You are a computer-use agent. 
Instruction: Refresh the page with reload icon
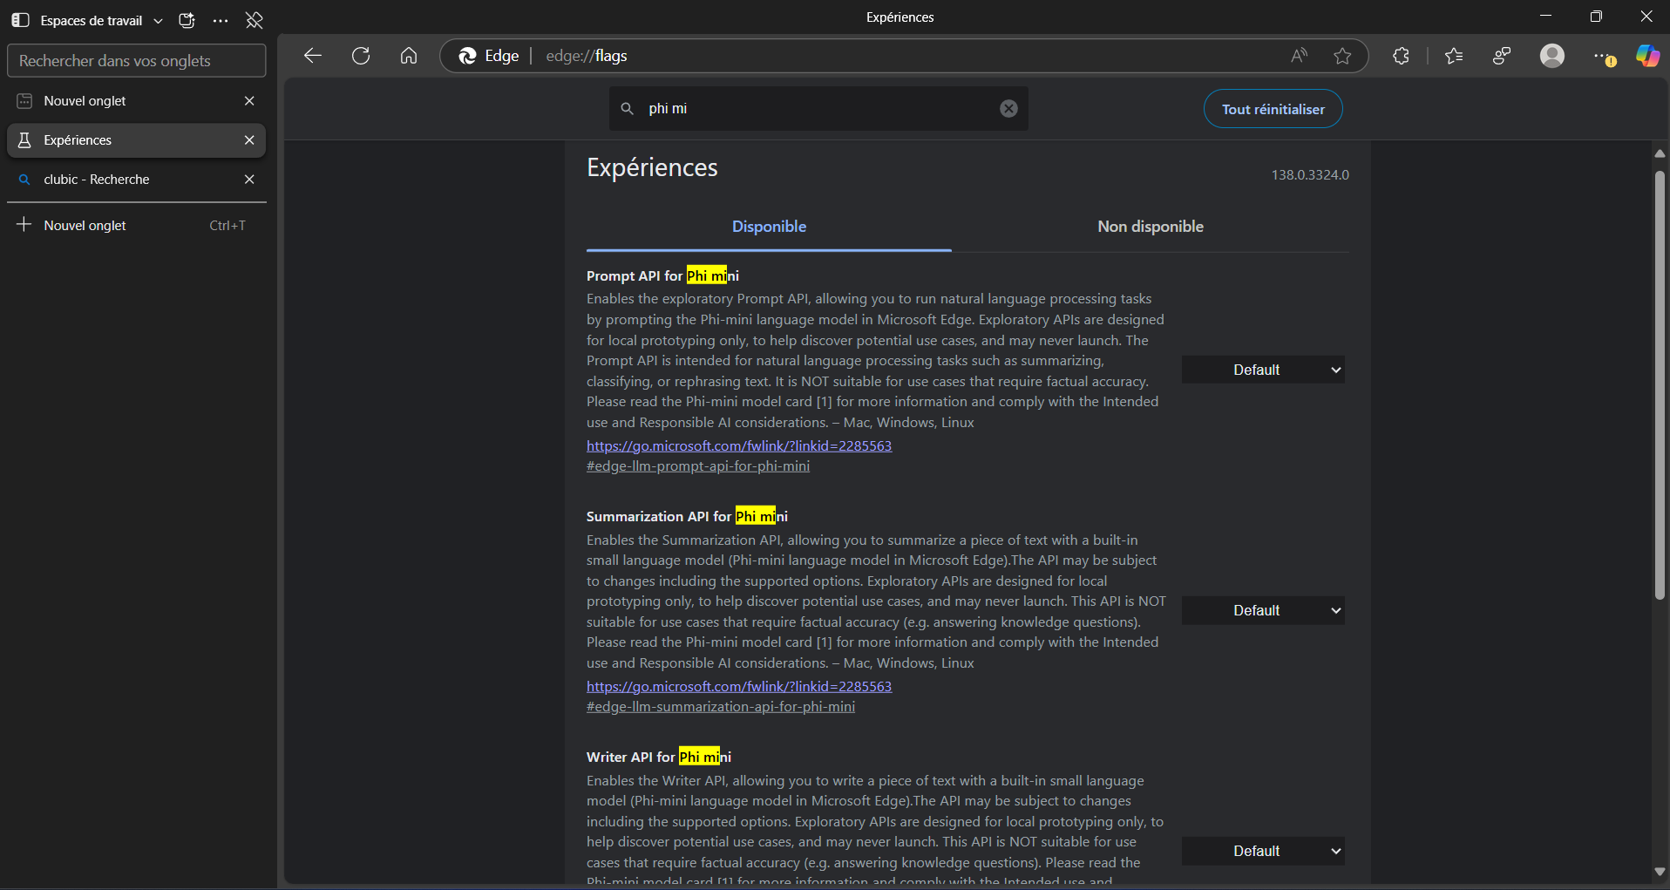coord(361,56)
